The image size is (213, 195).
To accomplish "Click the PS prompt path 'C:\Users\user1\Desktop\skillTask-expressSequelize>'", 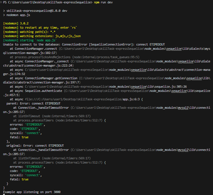I will click(50, 3).
